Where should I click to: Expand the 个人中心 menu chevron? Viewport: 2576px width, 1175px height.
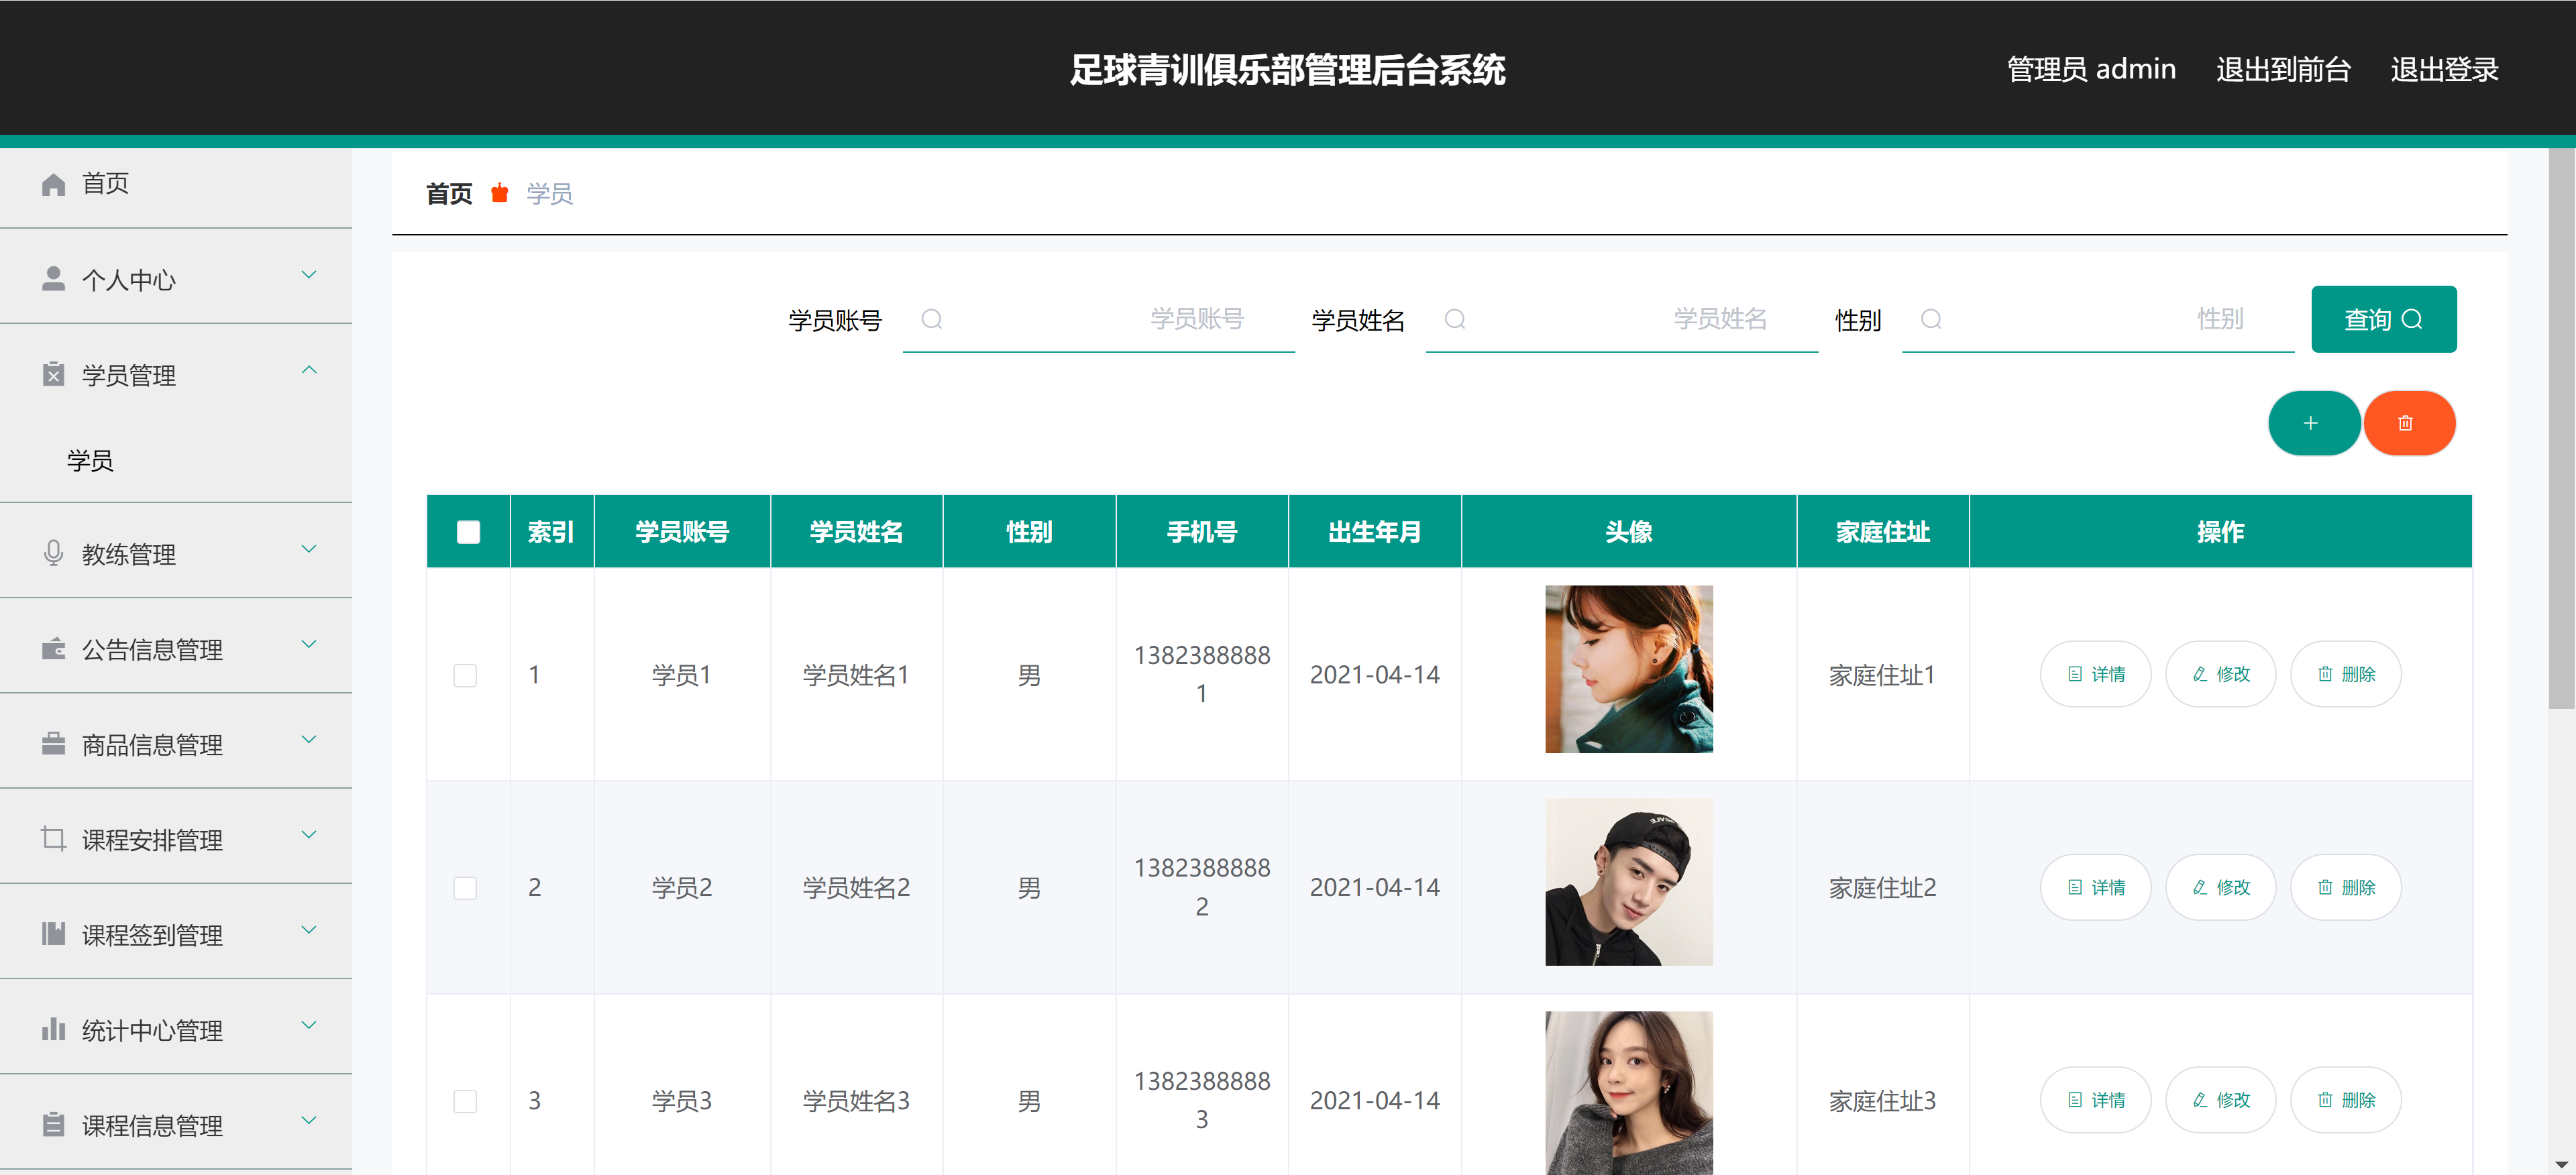click(x=309, y=275)
